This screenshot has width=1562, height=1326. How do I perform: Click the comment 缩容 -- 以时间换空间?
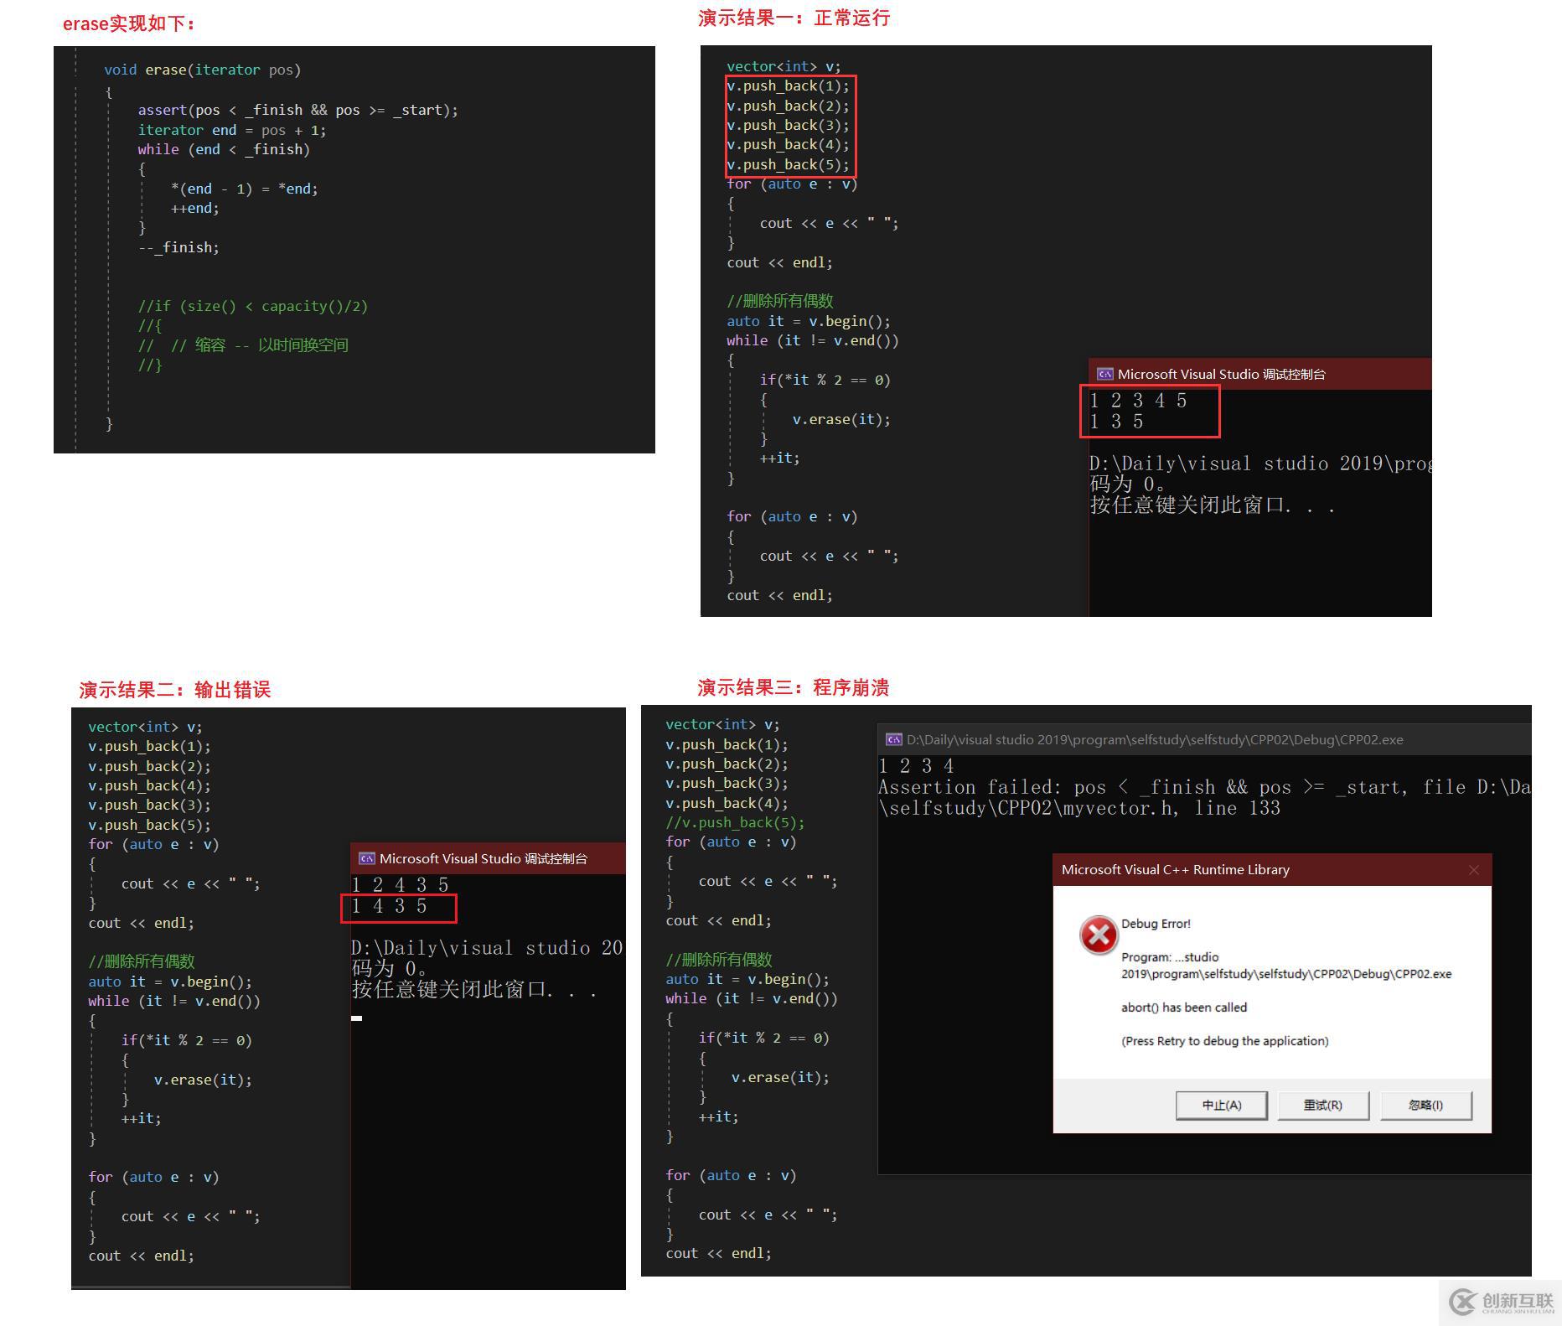point(272,344)
